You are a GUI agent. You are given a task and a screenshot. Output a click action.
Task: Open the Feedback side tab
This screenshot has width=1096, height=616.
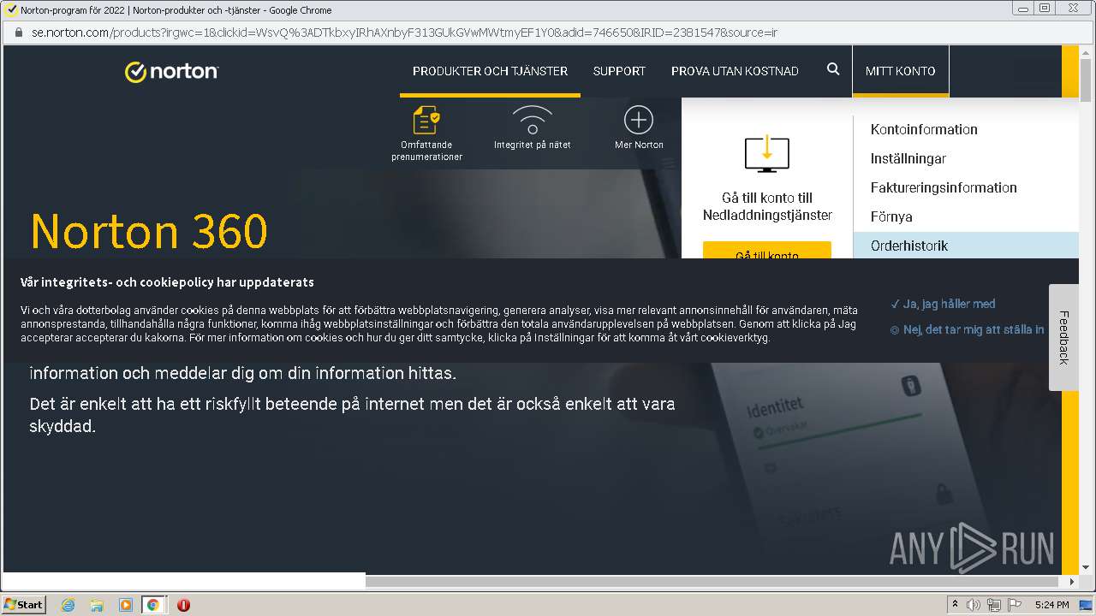pos(1063,337)
